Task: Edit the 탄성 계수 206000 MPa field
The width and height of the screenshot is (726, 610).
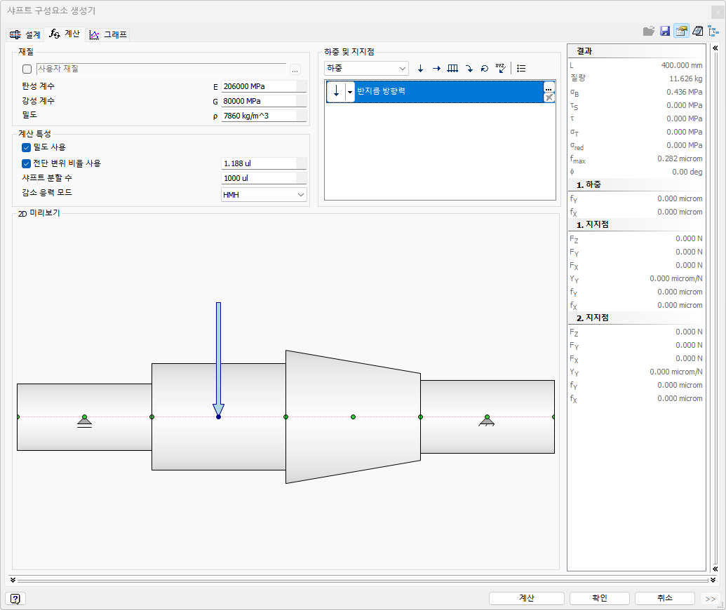Action: [x=264, y=86]
